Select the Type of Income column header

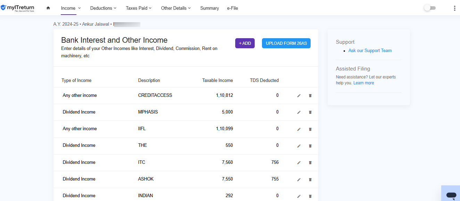coord(76,80)
